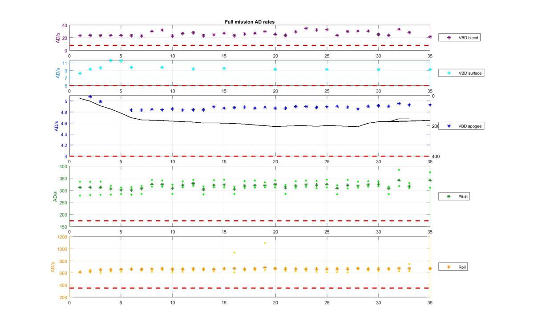Pick the Roll outlier dot near 940
Screen dimensions: 534x334
(234, 253)
